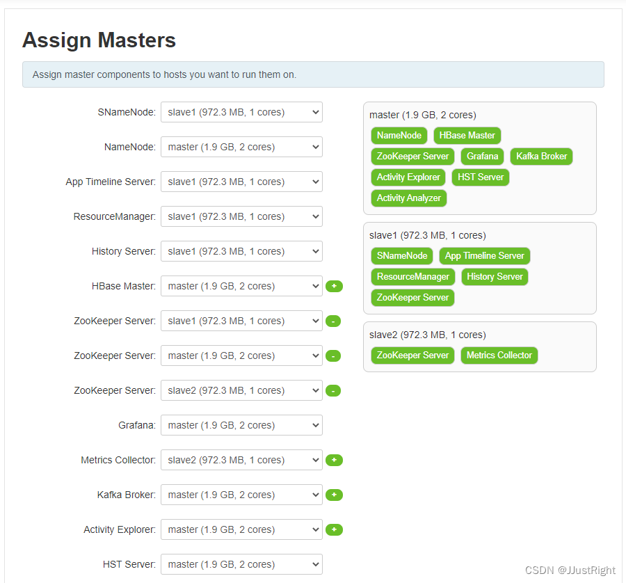This screenshot has height=583, width=626.
Task: Click the Grafana tag on master host
Action: coord(482,156)
